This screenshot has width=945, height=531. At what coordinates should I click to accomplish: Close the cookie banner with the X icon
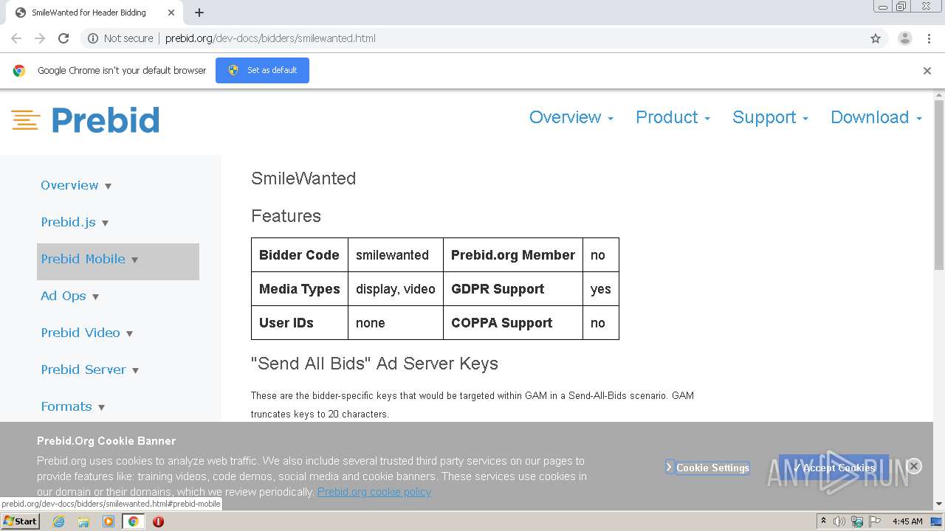point(914,466)
